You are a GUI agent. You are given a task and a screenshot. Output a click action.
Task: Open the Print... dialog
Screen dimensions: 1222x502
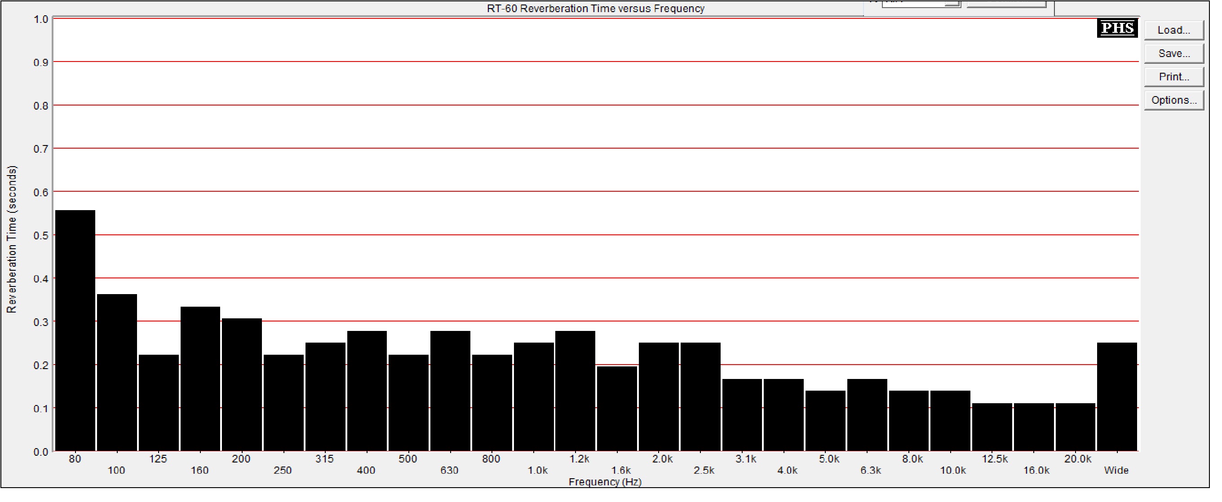(1173, 77)
